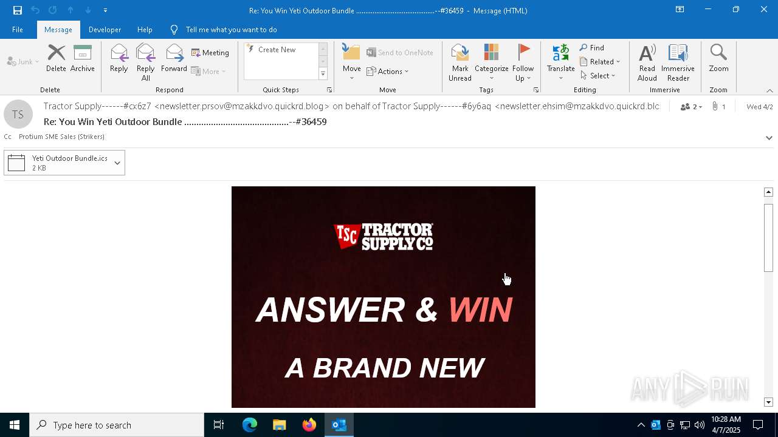Open the Related dropdown
Viewport: 778px width, 437px height.
[600, 62]
